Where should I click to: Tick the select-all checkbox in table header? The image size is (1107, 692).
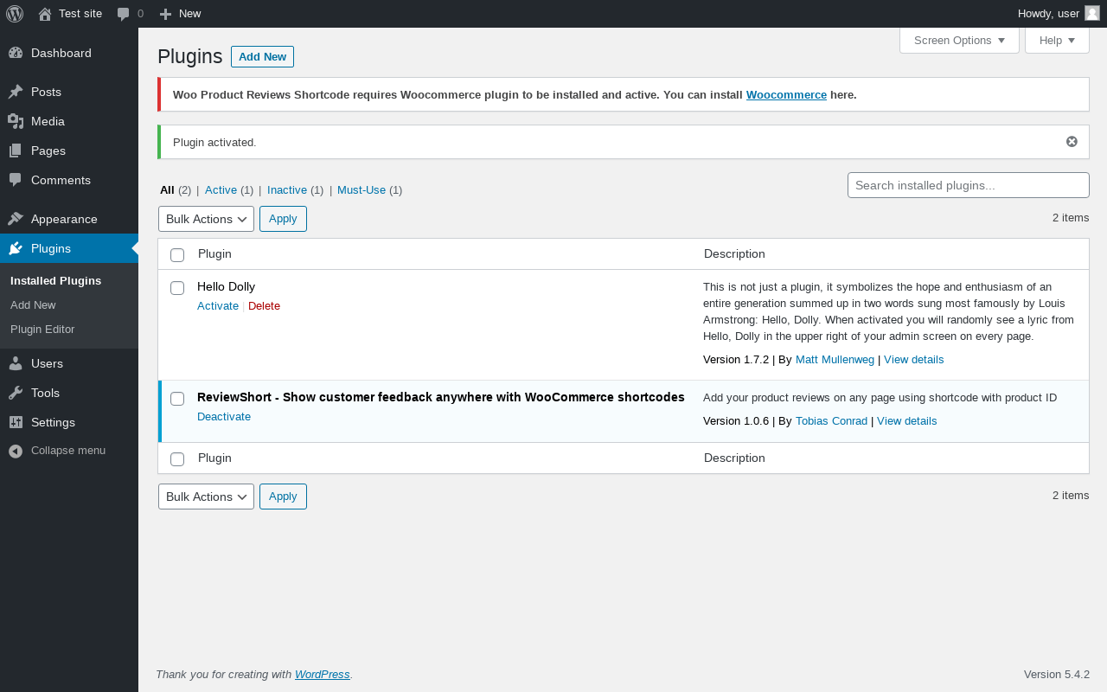177,254
